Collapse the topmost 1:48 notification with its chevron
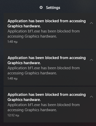This screenshot has height=126, width=96. click(91, 23)
